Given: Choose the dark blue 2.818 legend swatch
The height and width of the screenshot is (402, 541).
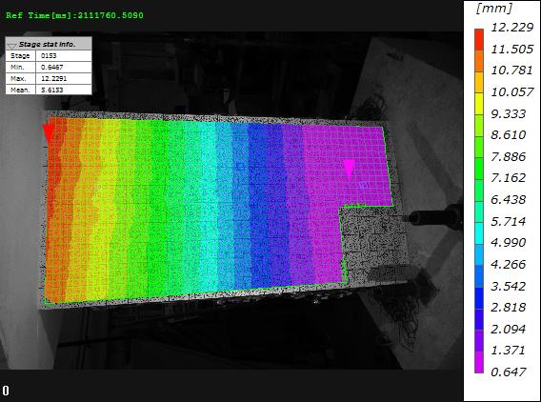Looking at the screenshot, I should [479, 298].
